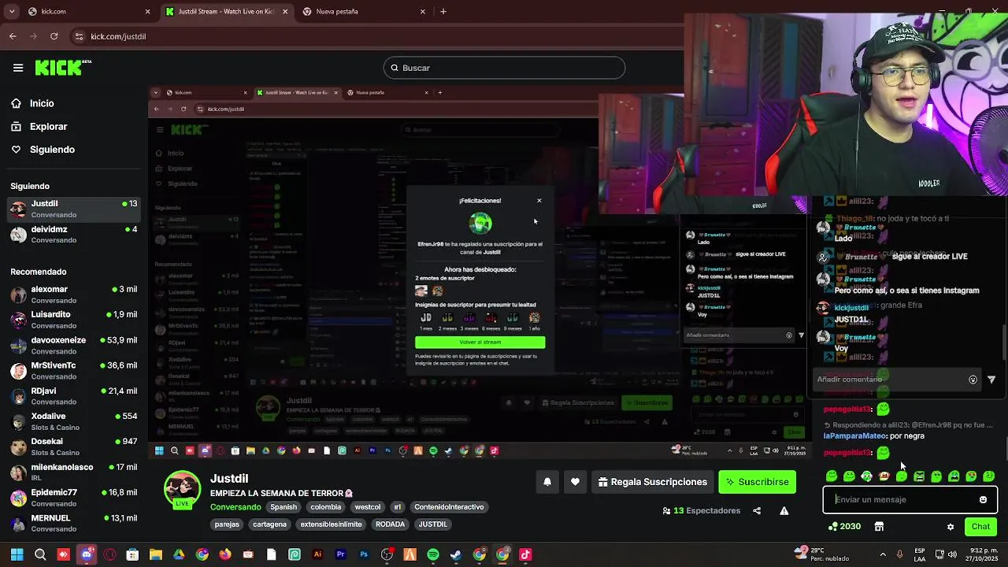Select the cartagena tag
This screenshot has height=567, width=1008.
pos(269,524)
